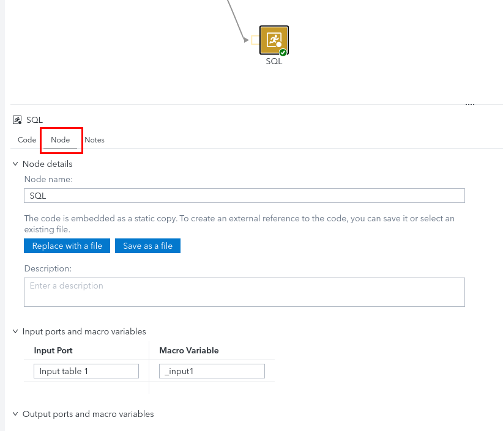
Task: Click the Macro Variable column header
Action: pyautogui.click(x=188, y=350)
